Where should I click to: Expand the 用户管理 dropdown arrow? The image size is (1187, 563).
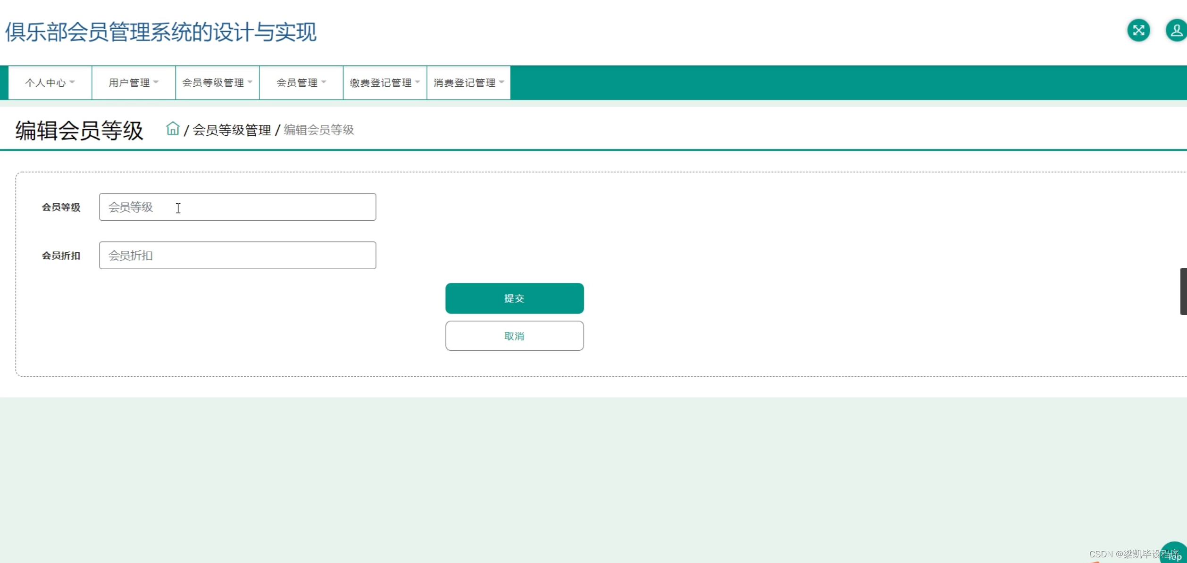(157, 82)
